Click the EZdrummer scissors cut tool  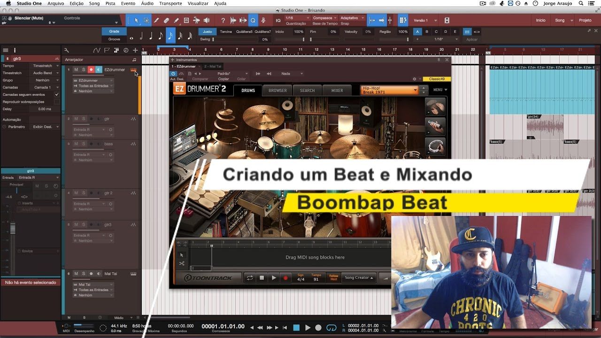click(x=182, y=263)
